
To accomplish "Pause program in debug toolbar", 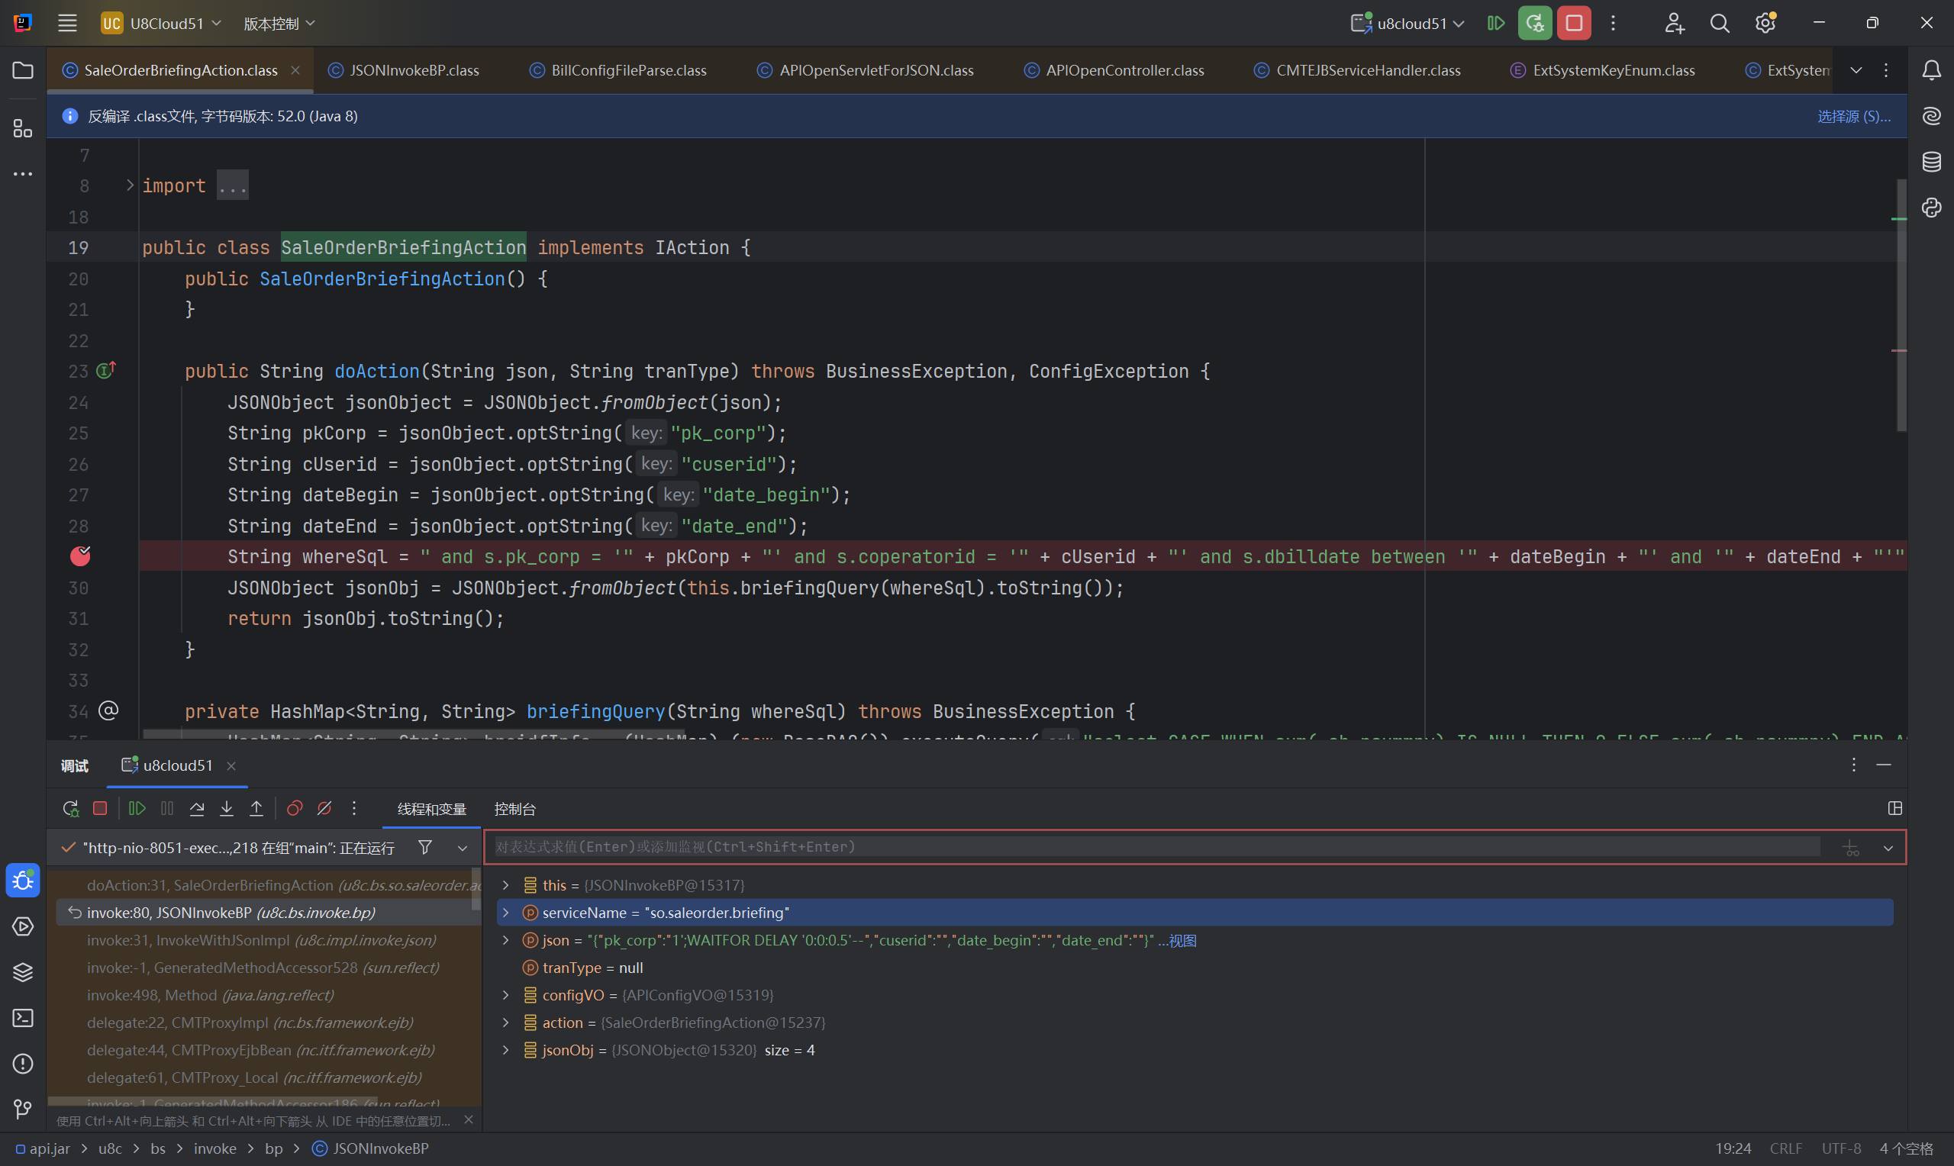I will tap(166, 809).
